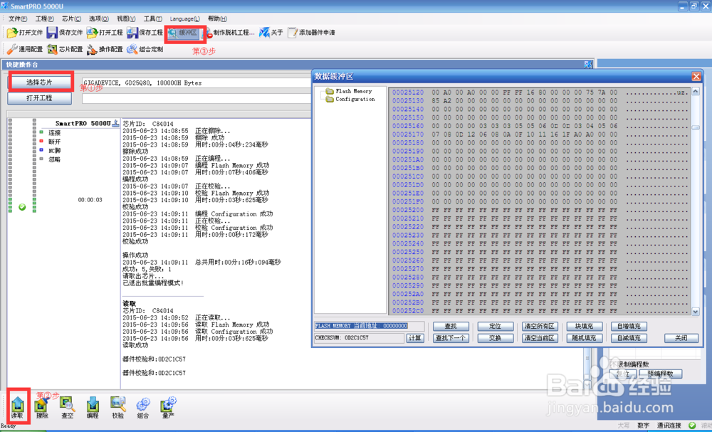Select Configuration in the buffer tree
Viewport: 712px width, 432px height.
(x=357, y=99)
